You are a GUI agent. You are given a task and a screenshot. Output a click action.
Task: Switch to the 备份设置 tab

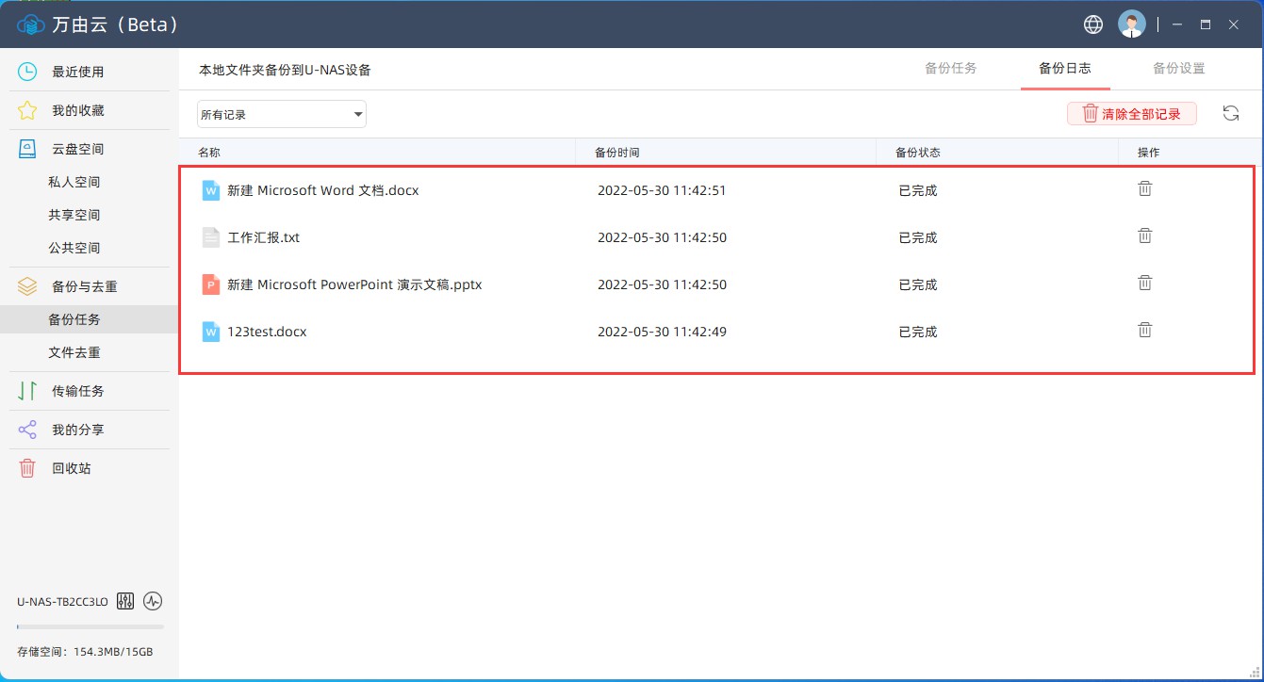(x=1178, y=69)
